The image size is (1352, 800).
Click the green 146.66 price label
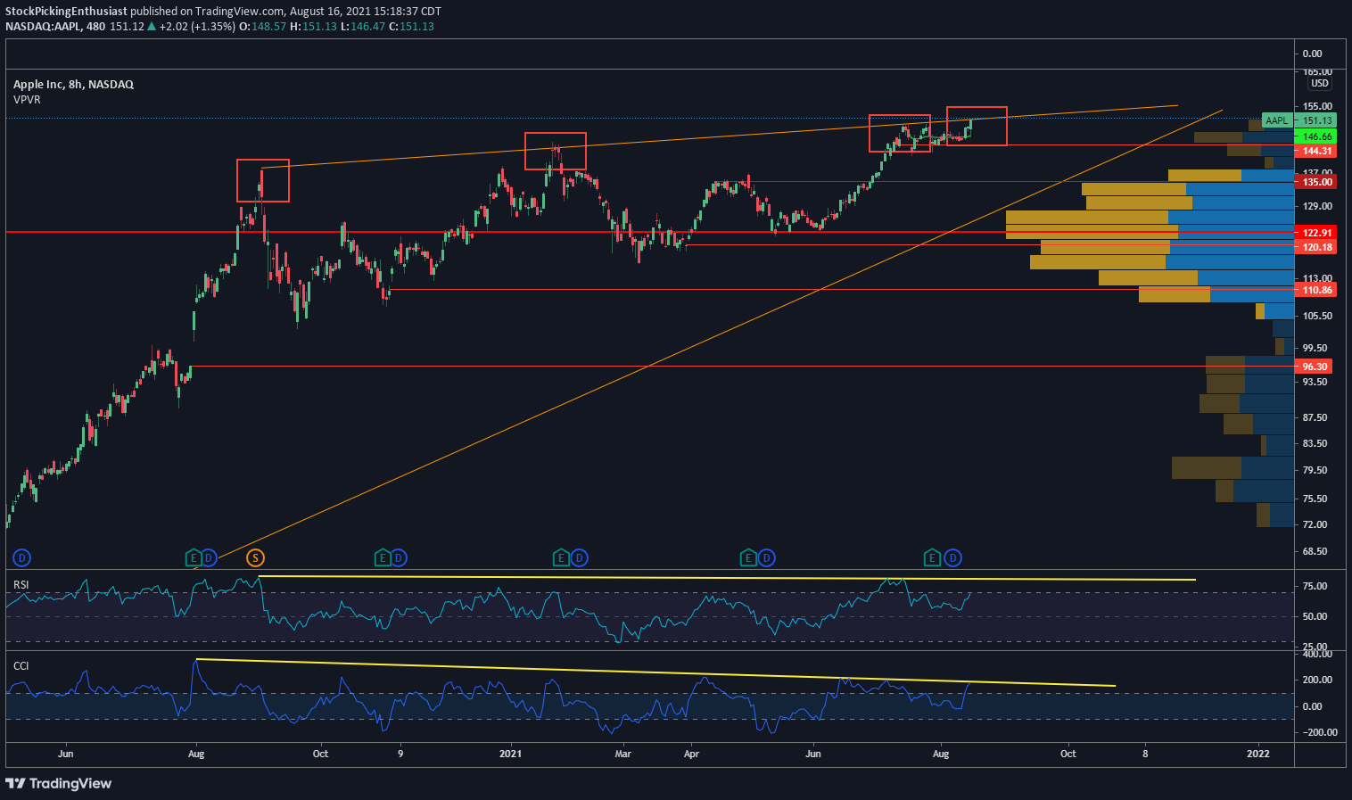tap(1316, 136)
